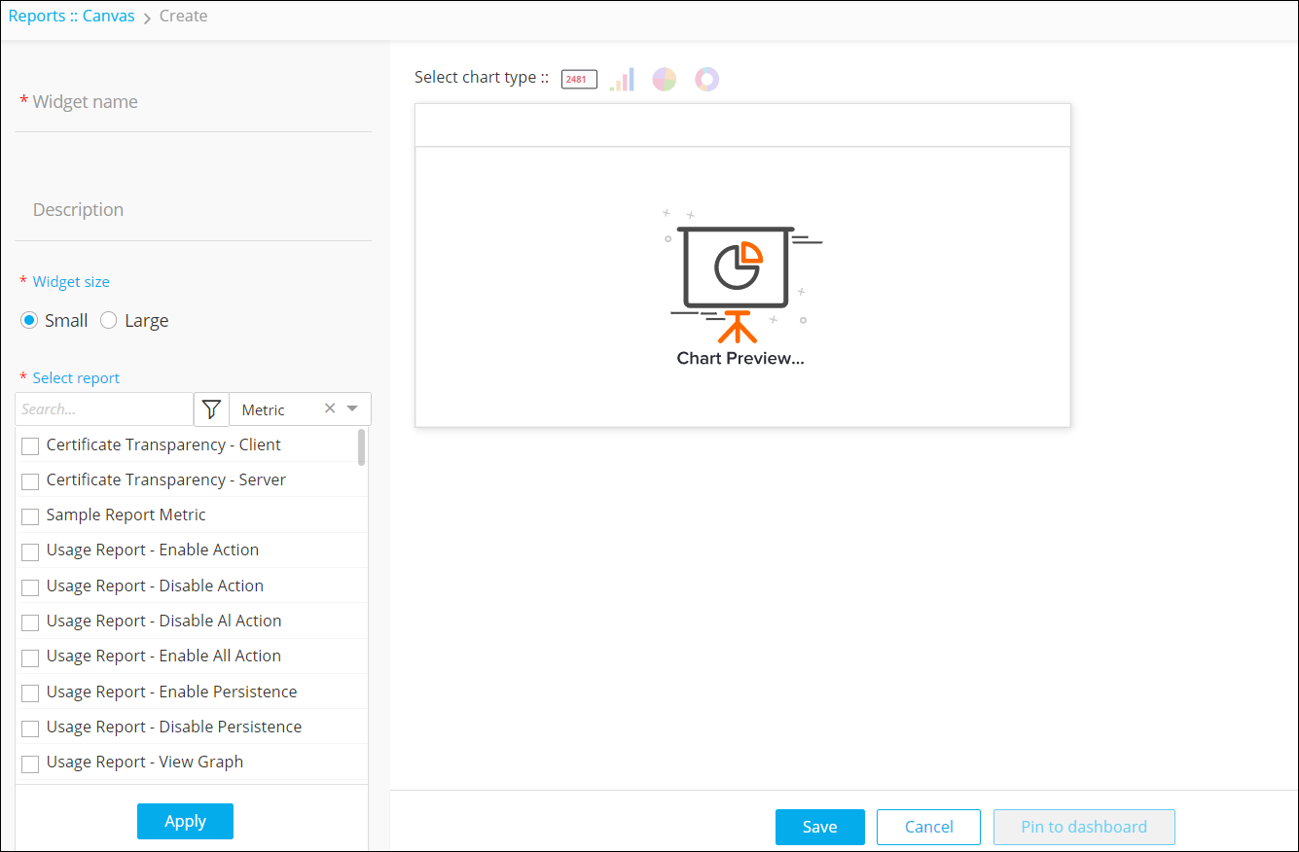This screenshot has width=1299, height=852.
Task: Select the pie chart type icon
Action: (x=665, y=79)
